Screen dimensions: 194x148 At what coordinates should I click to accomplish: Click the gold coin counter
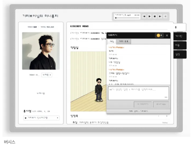click(x=159, y=35)
